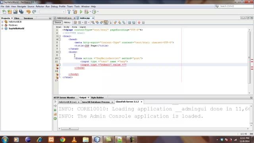The image size is (254, 143).
Task: Toggle Highlight Search in editor toolbar
Action: tap(106, 23)
